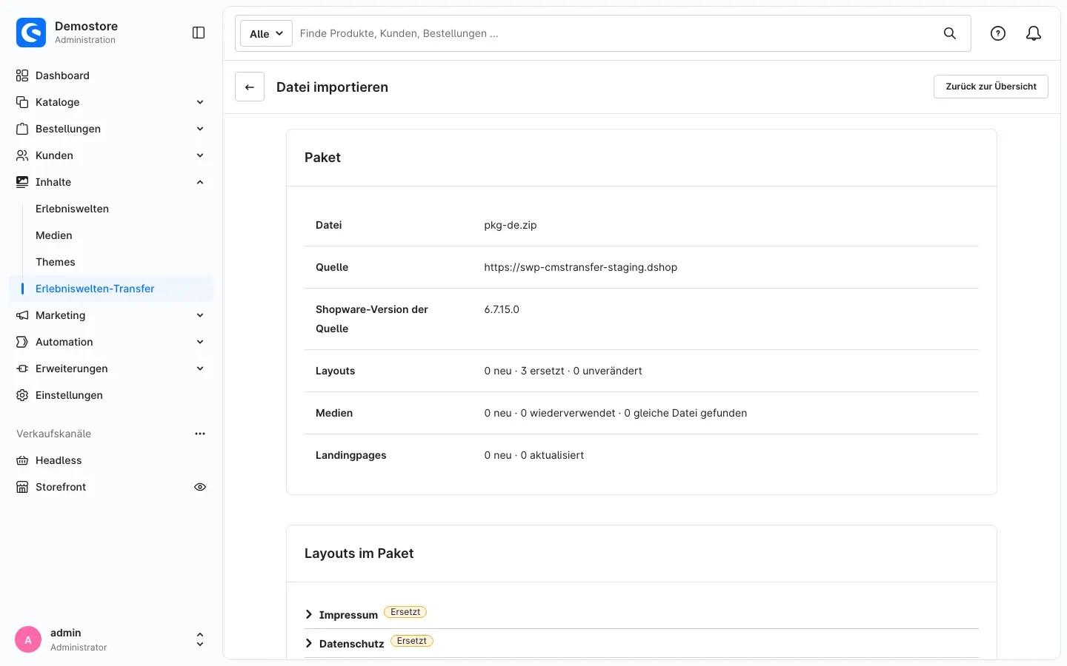Viewport: 1067px width, 666px height.
Task: Open the Alle search filter dropdown
Action: point(266,33)
